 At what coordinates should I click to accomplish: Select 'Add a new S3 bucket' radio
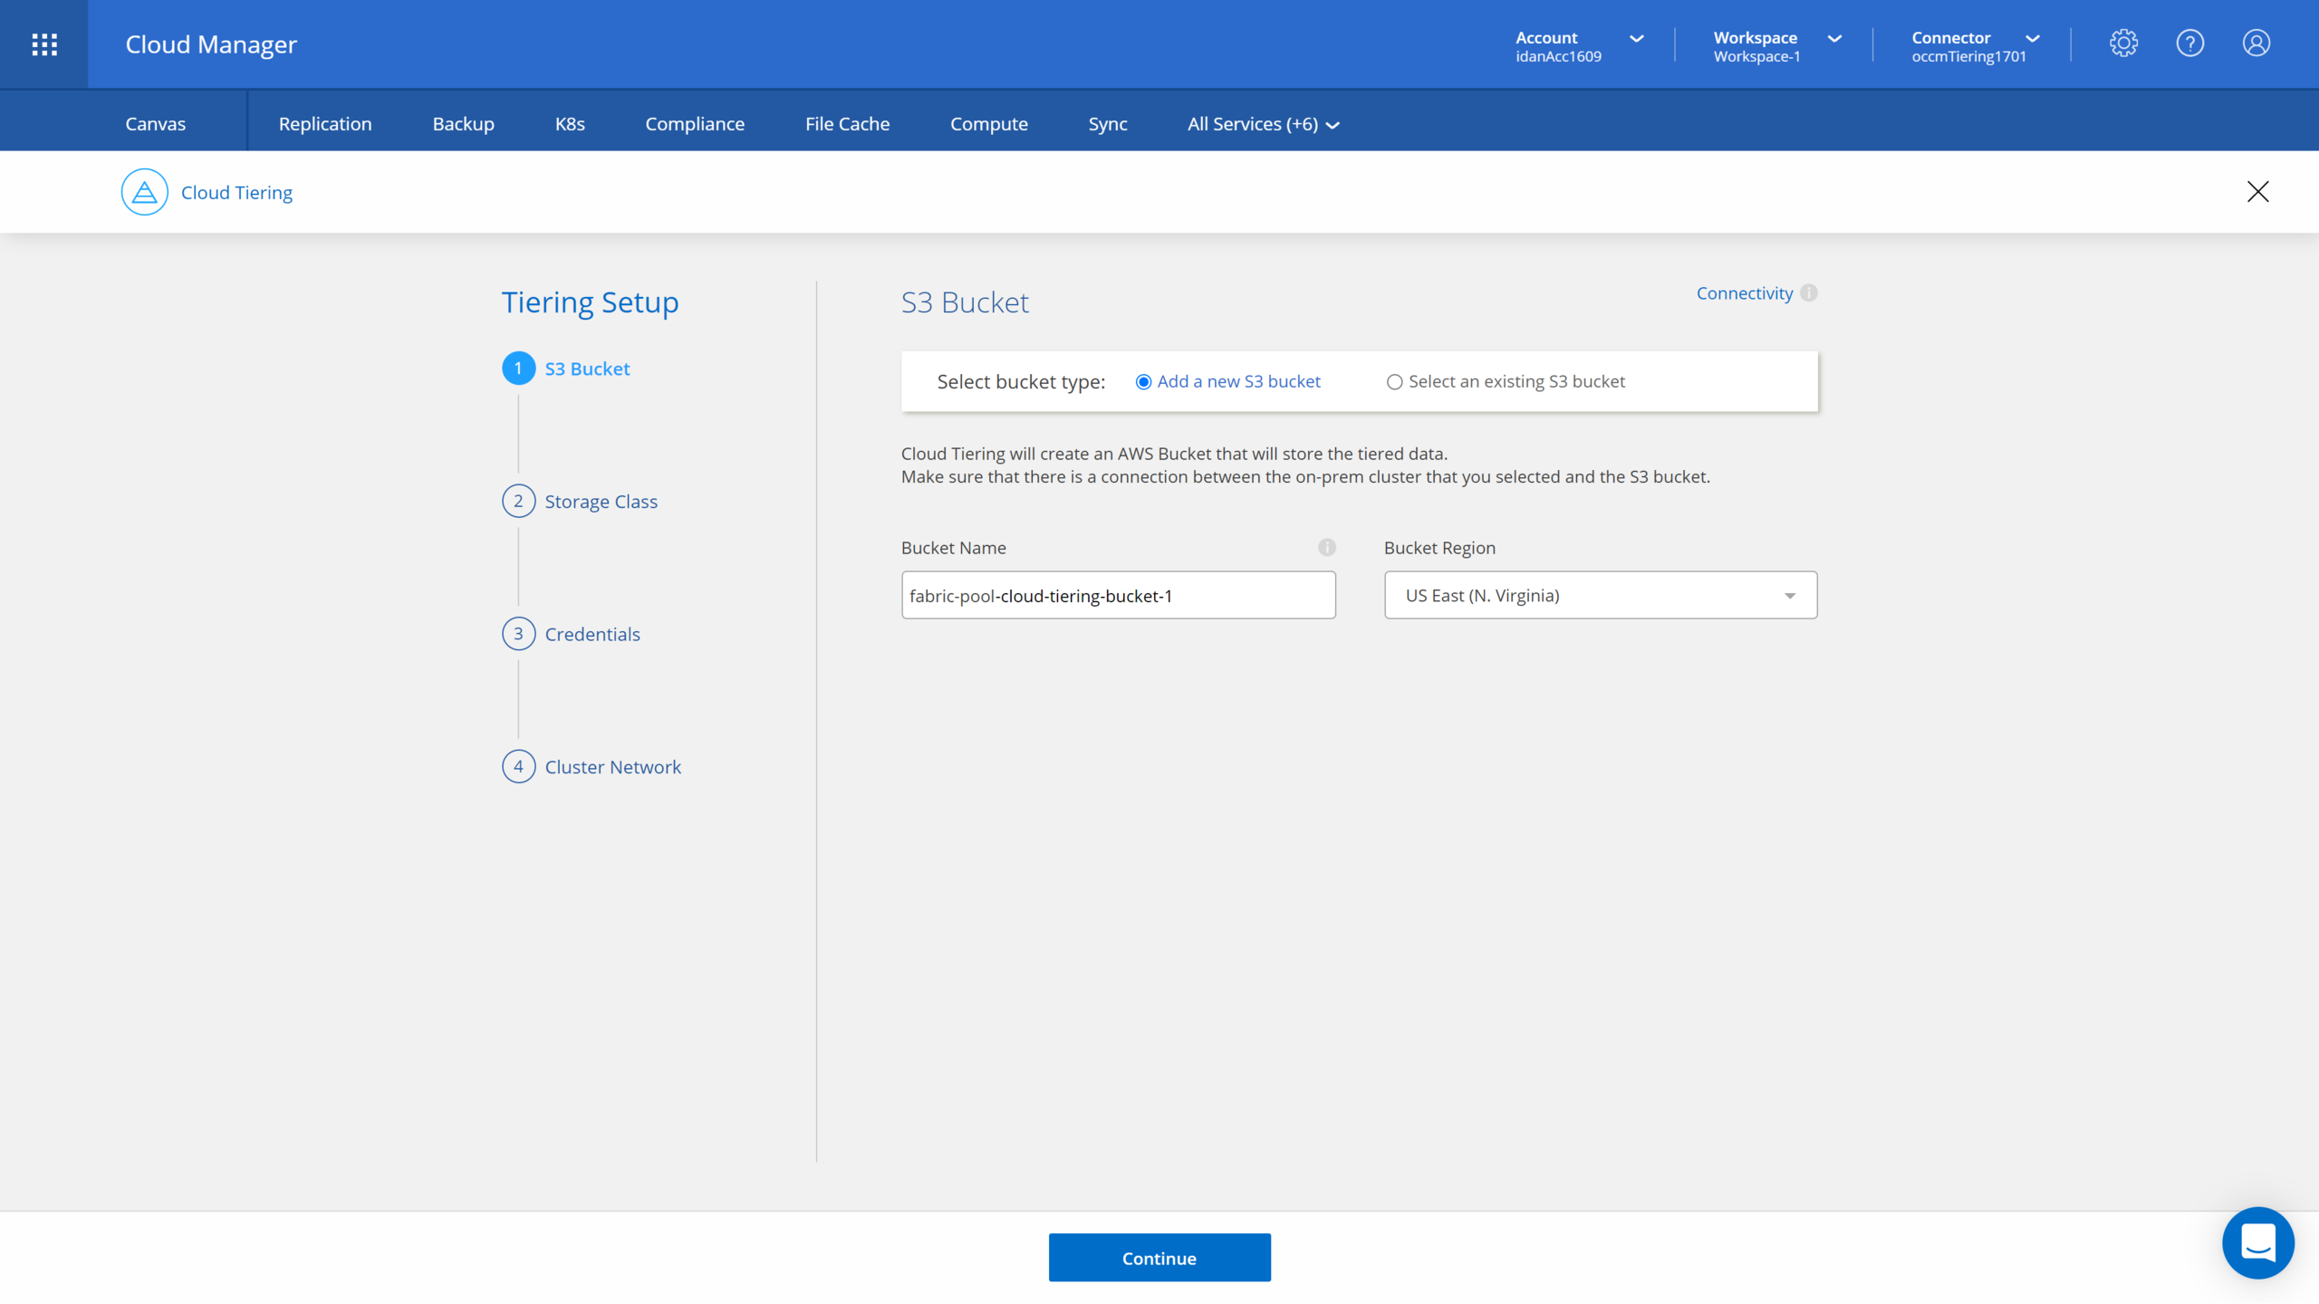[1143, 382]
